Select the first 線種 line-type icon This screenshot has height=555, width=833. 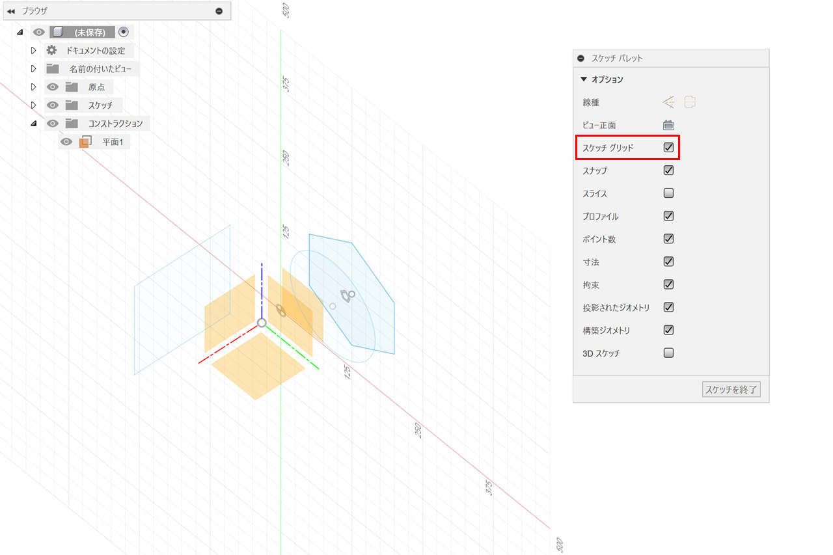coord(668,102)
